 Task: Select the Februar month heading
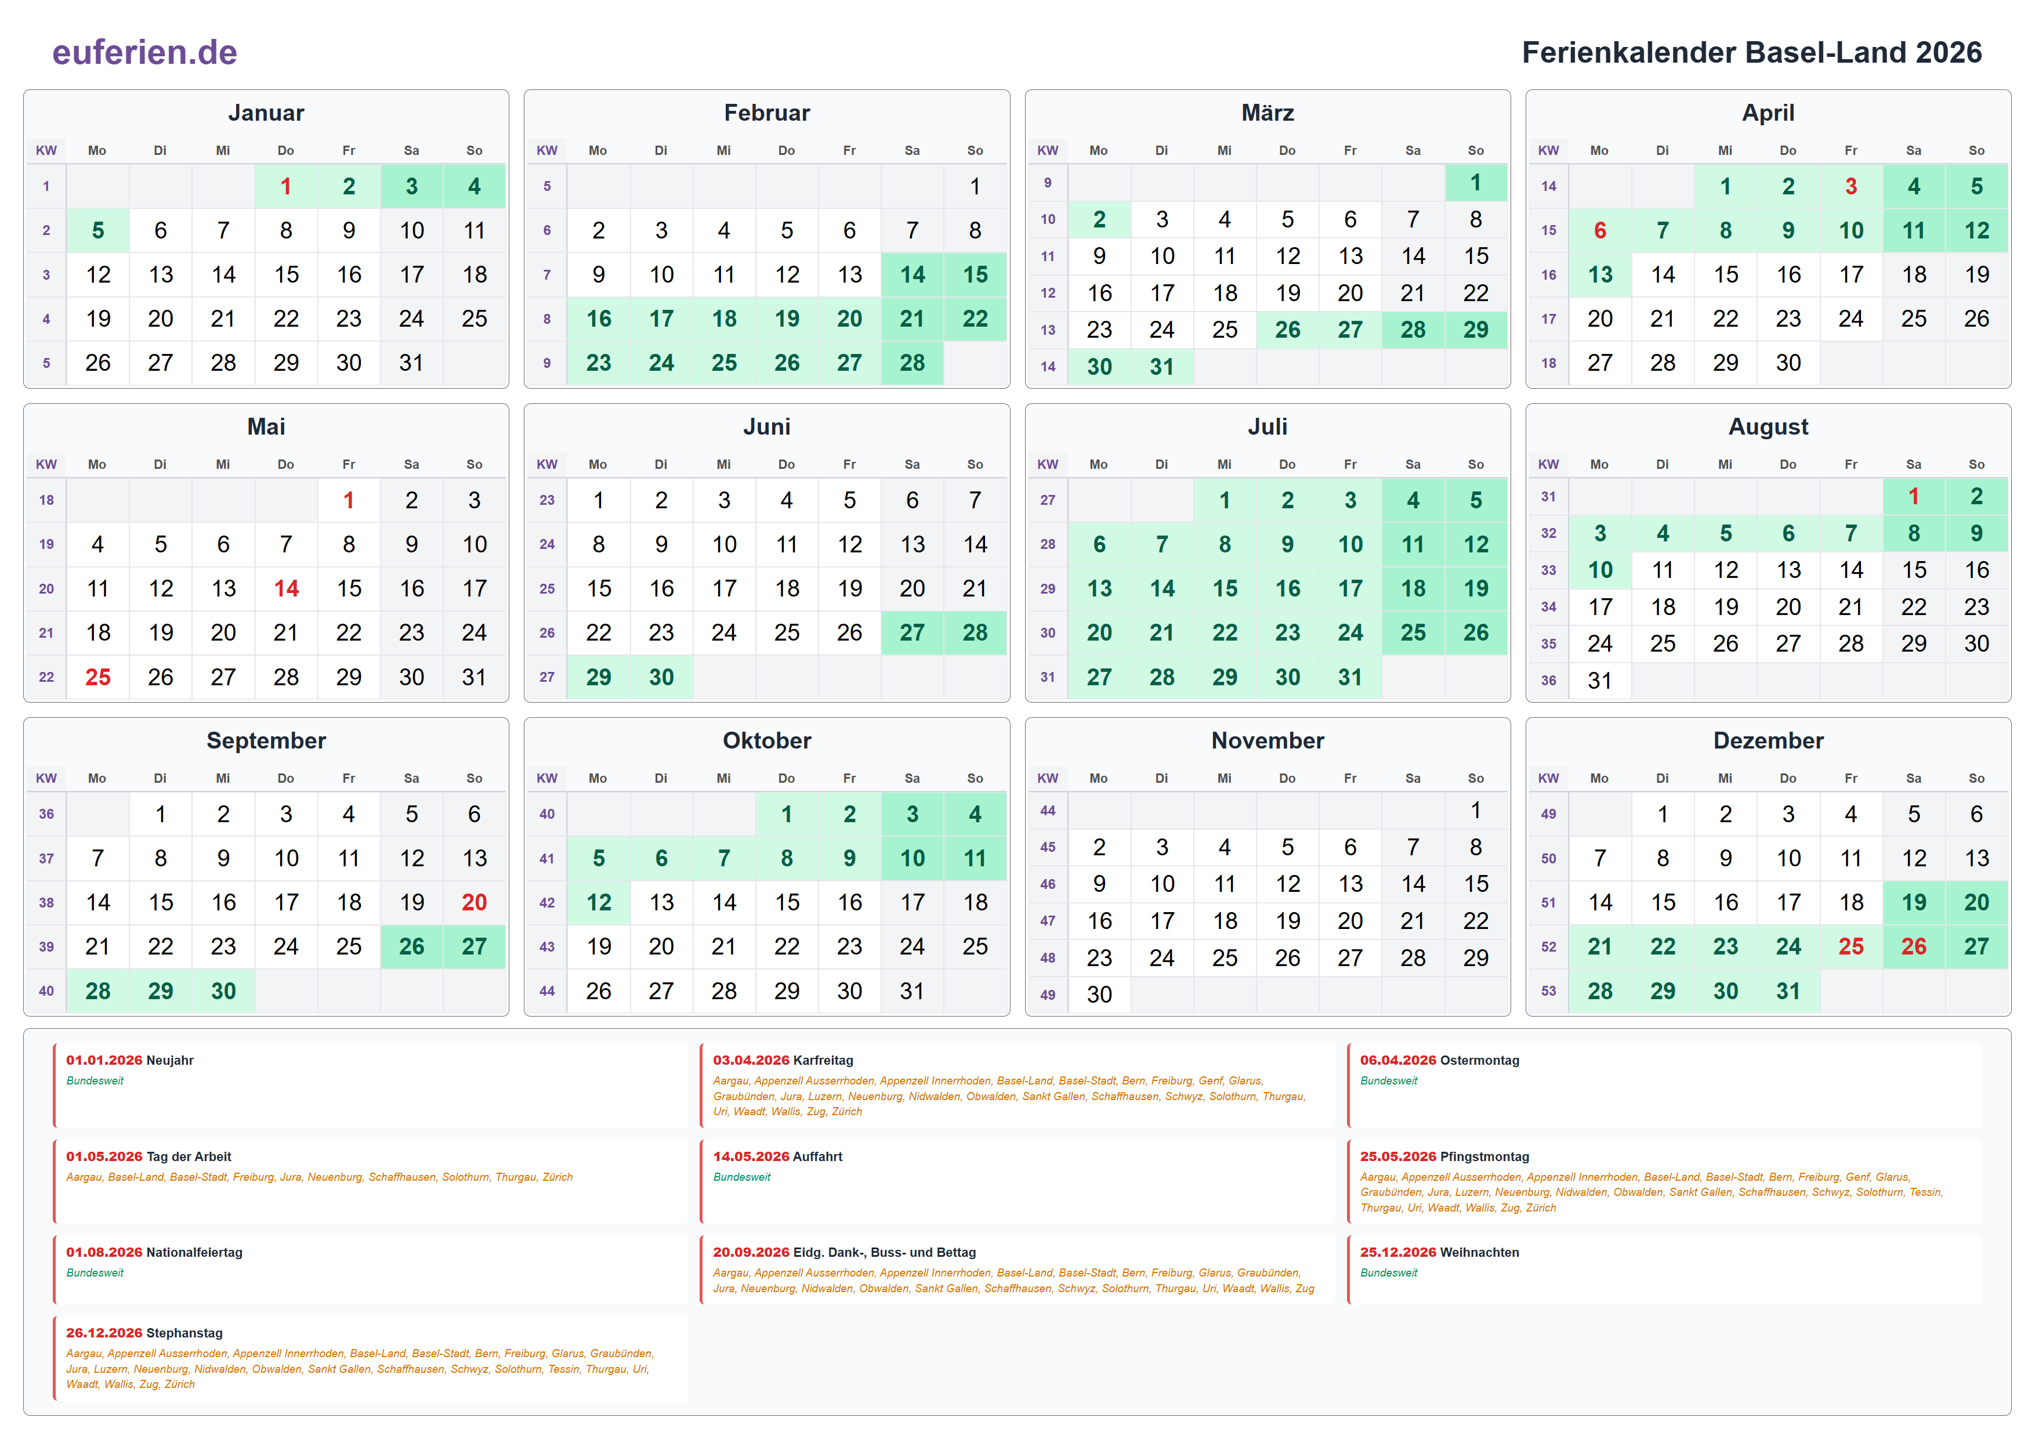point(767,113)
